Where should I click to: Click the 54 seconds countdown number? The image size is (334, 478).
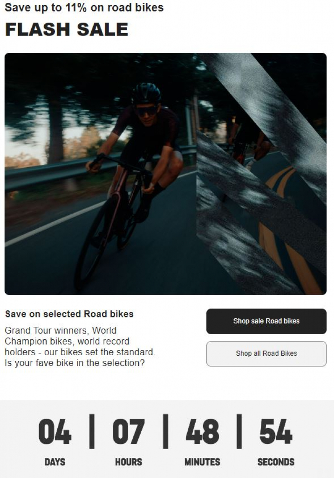[276, 432]
